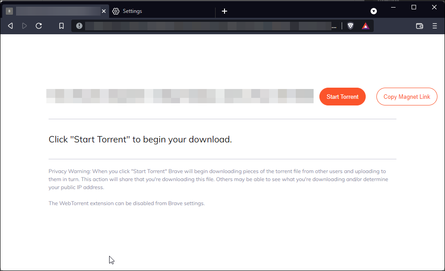Open Brave Rewards with the triangle icon
Screen dimensions: 445x271
[x=365, y=26]
